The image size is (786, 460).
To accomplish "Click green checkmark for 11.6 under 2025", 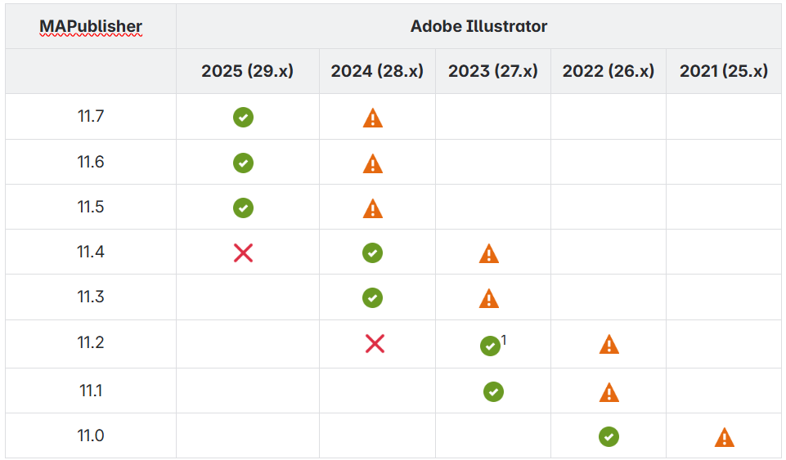I will (243, 163).
